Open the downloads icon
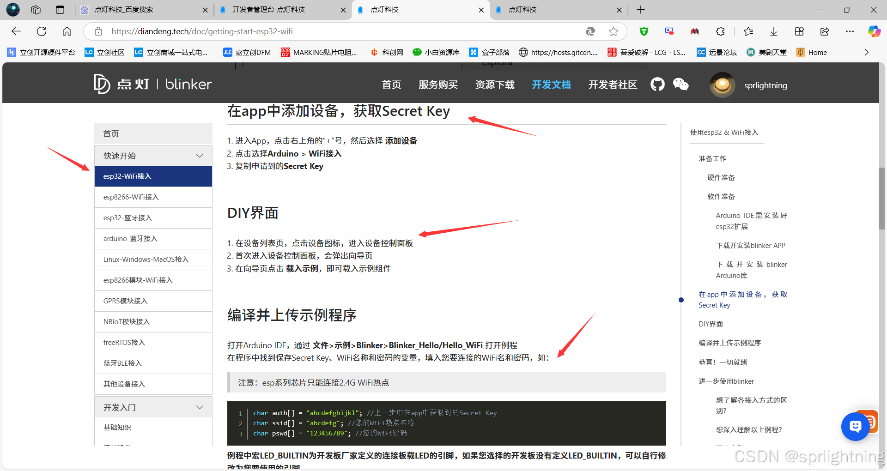 click(x=774, y=31)
